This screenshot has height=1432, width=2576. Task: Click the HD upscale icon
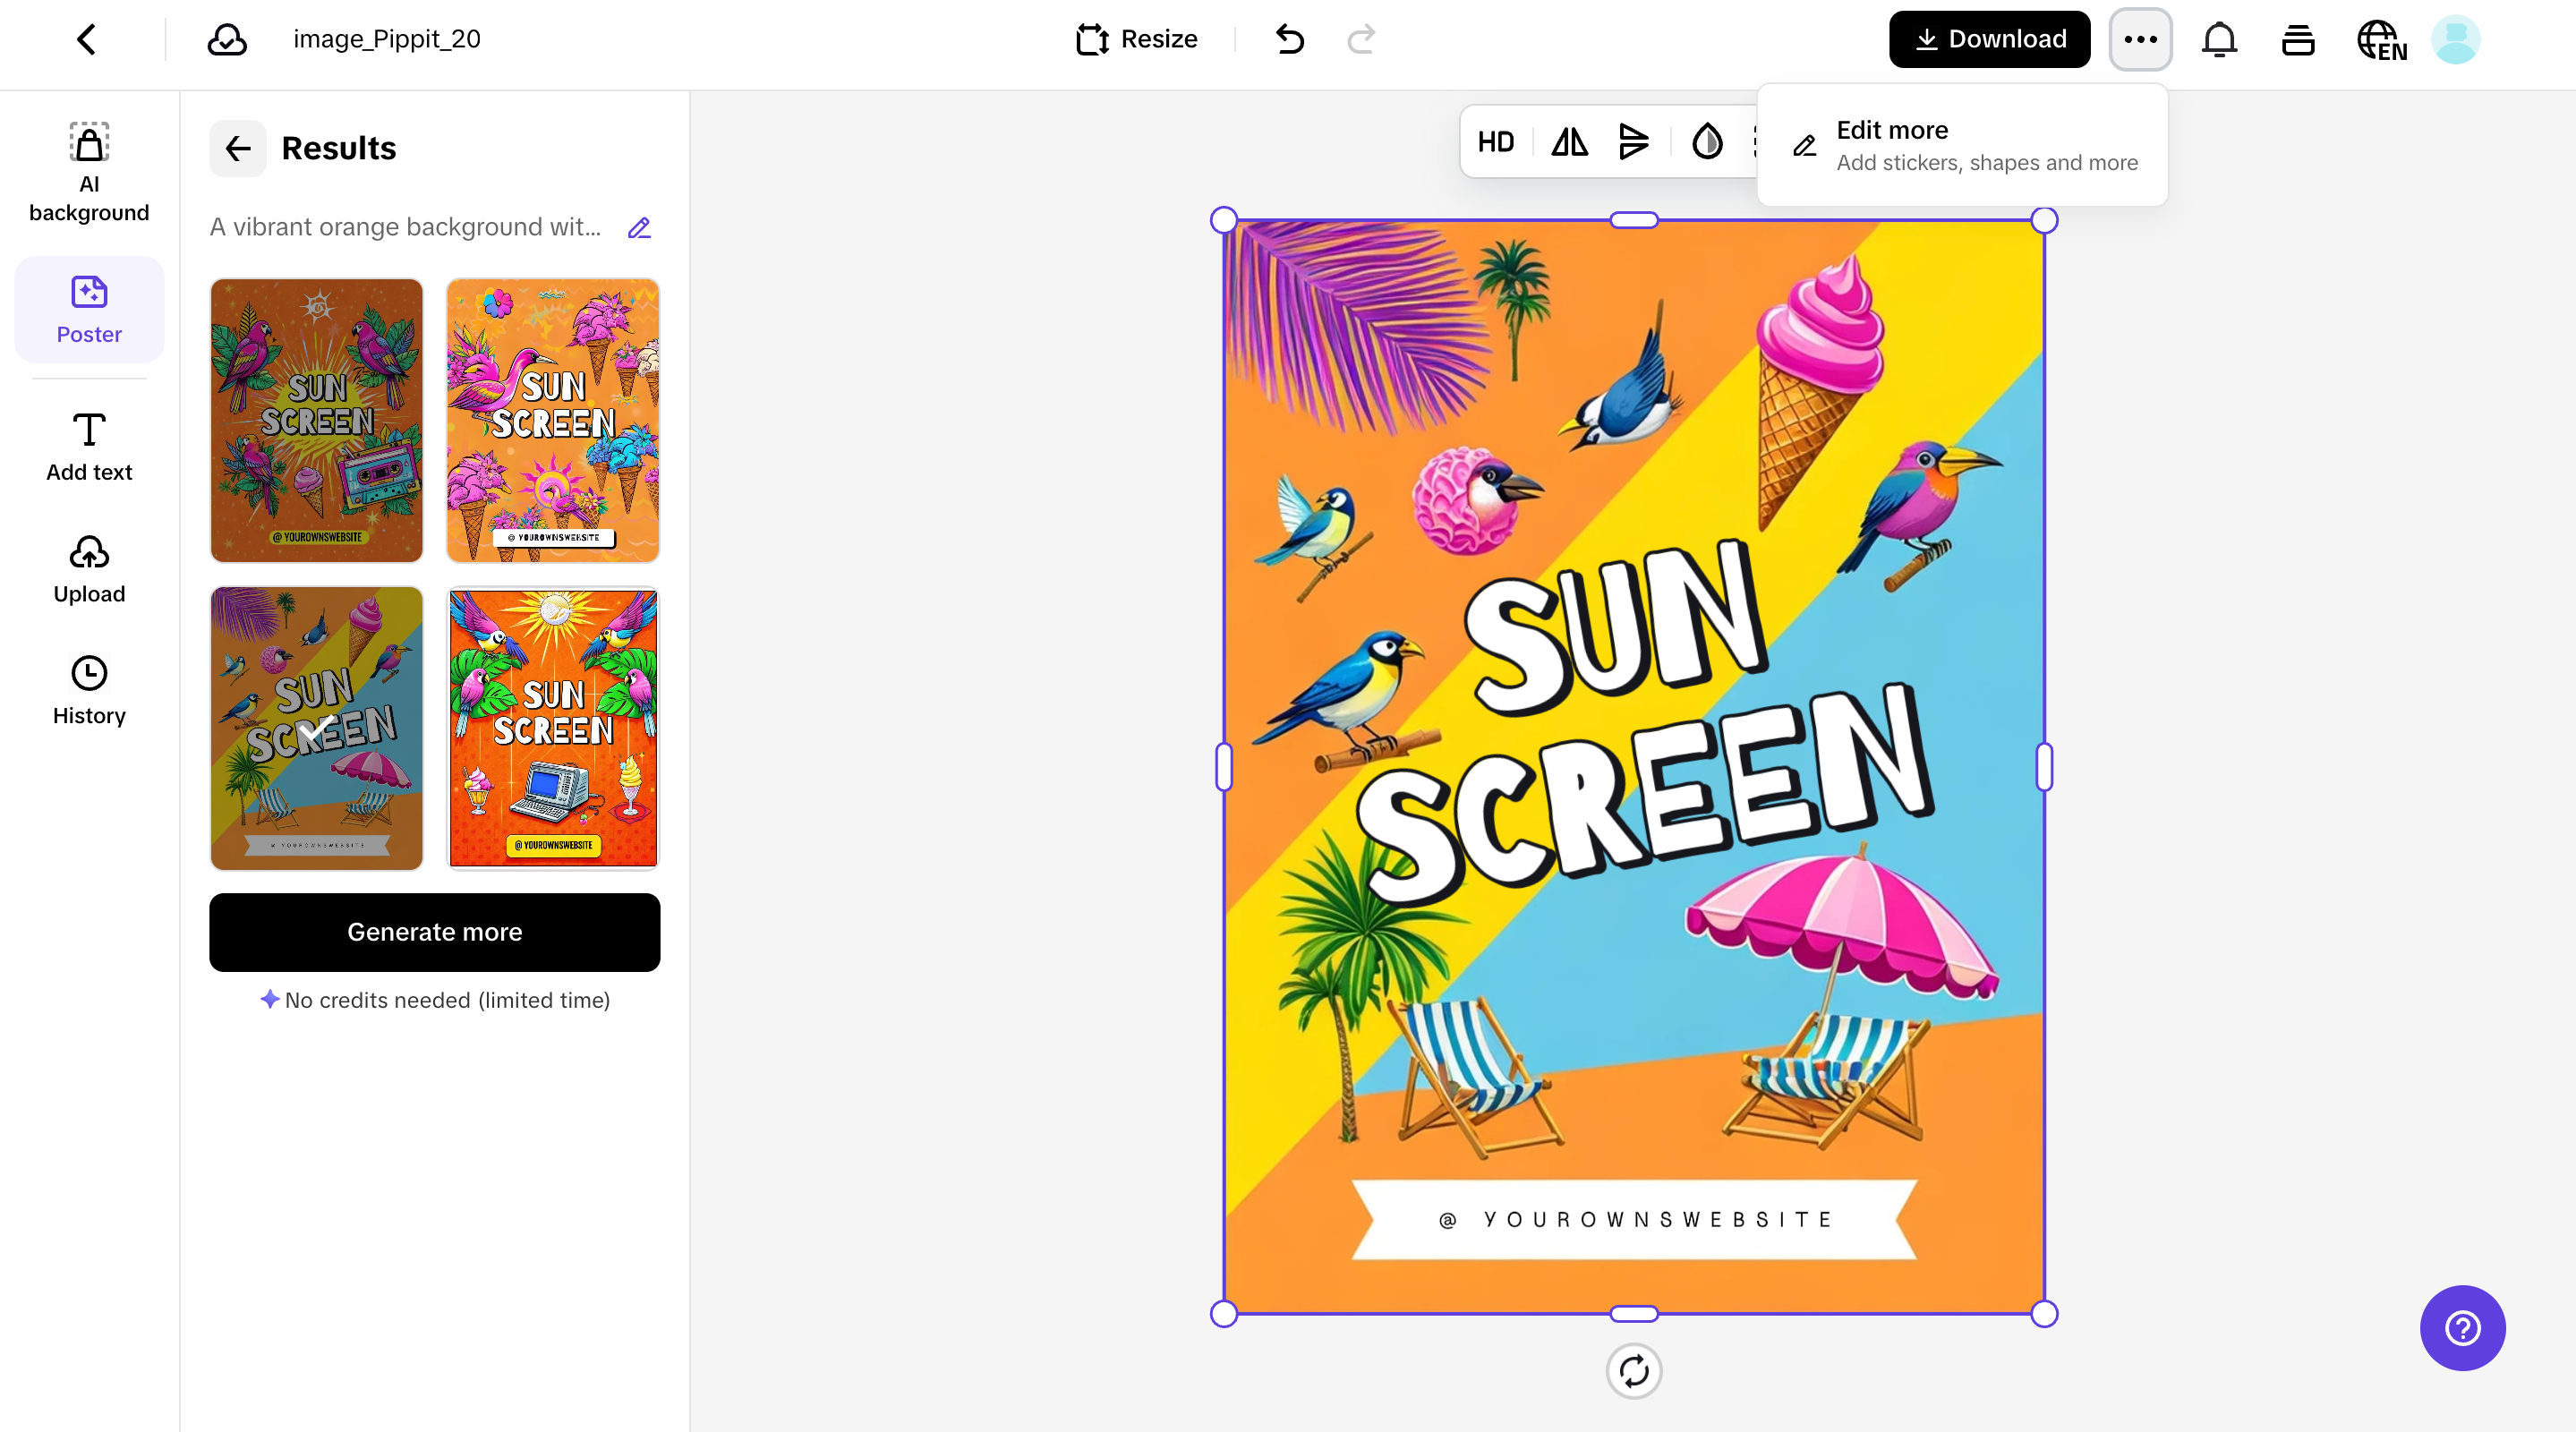(1495, 142)
